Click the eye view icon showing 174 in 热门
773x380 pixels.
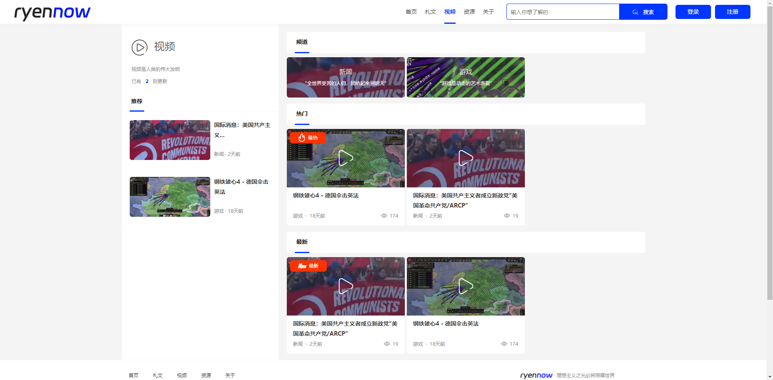(x=384, y=216)
